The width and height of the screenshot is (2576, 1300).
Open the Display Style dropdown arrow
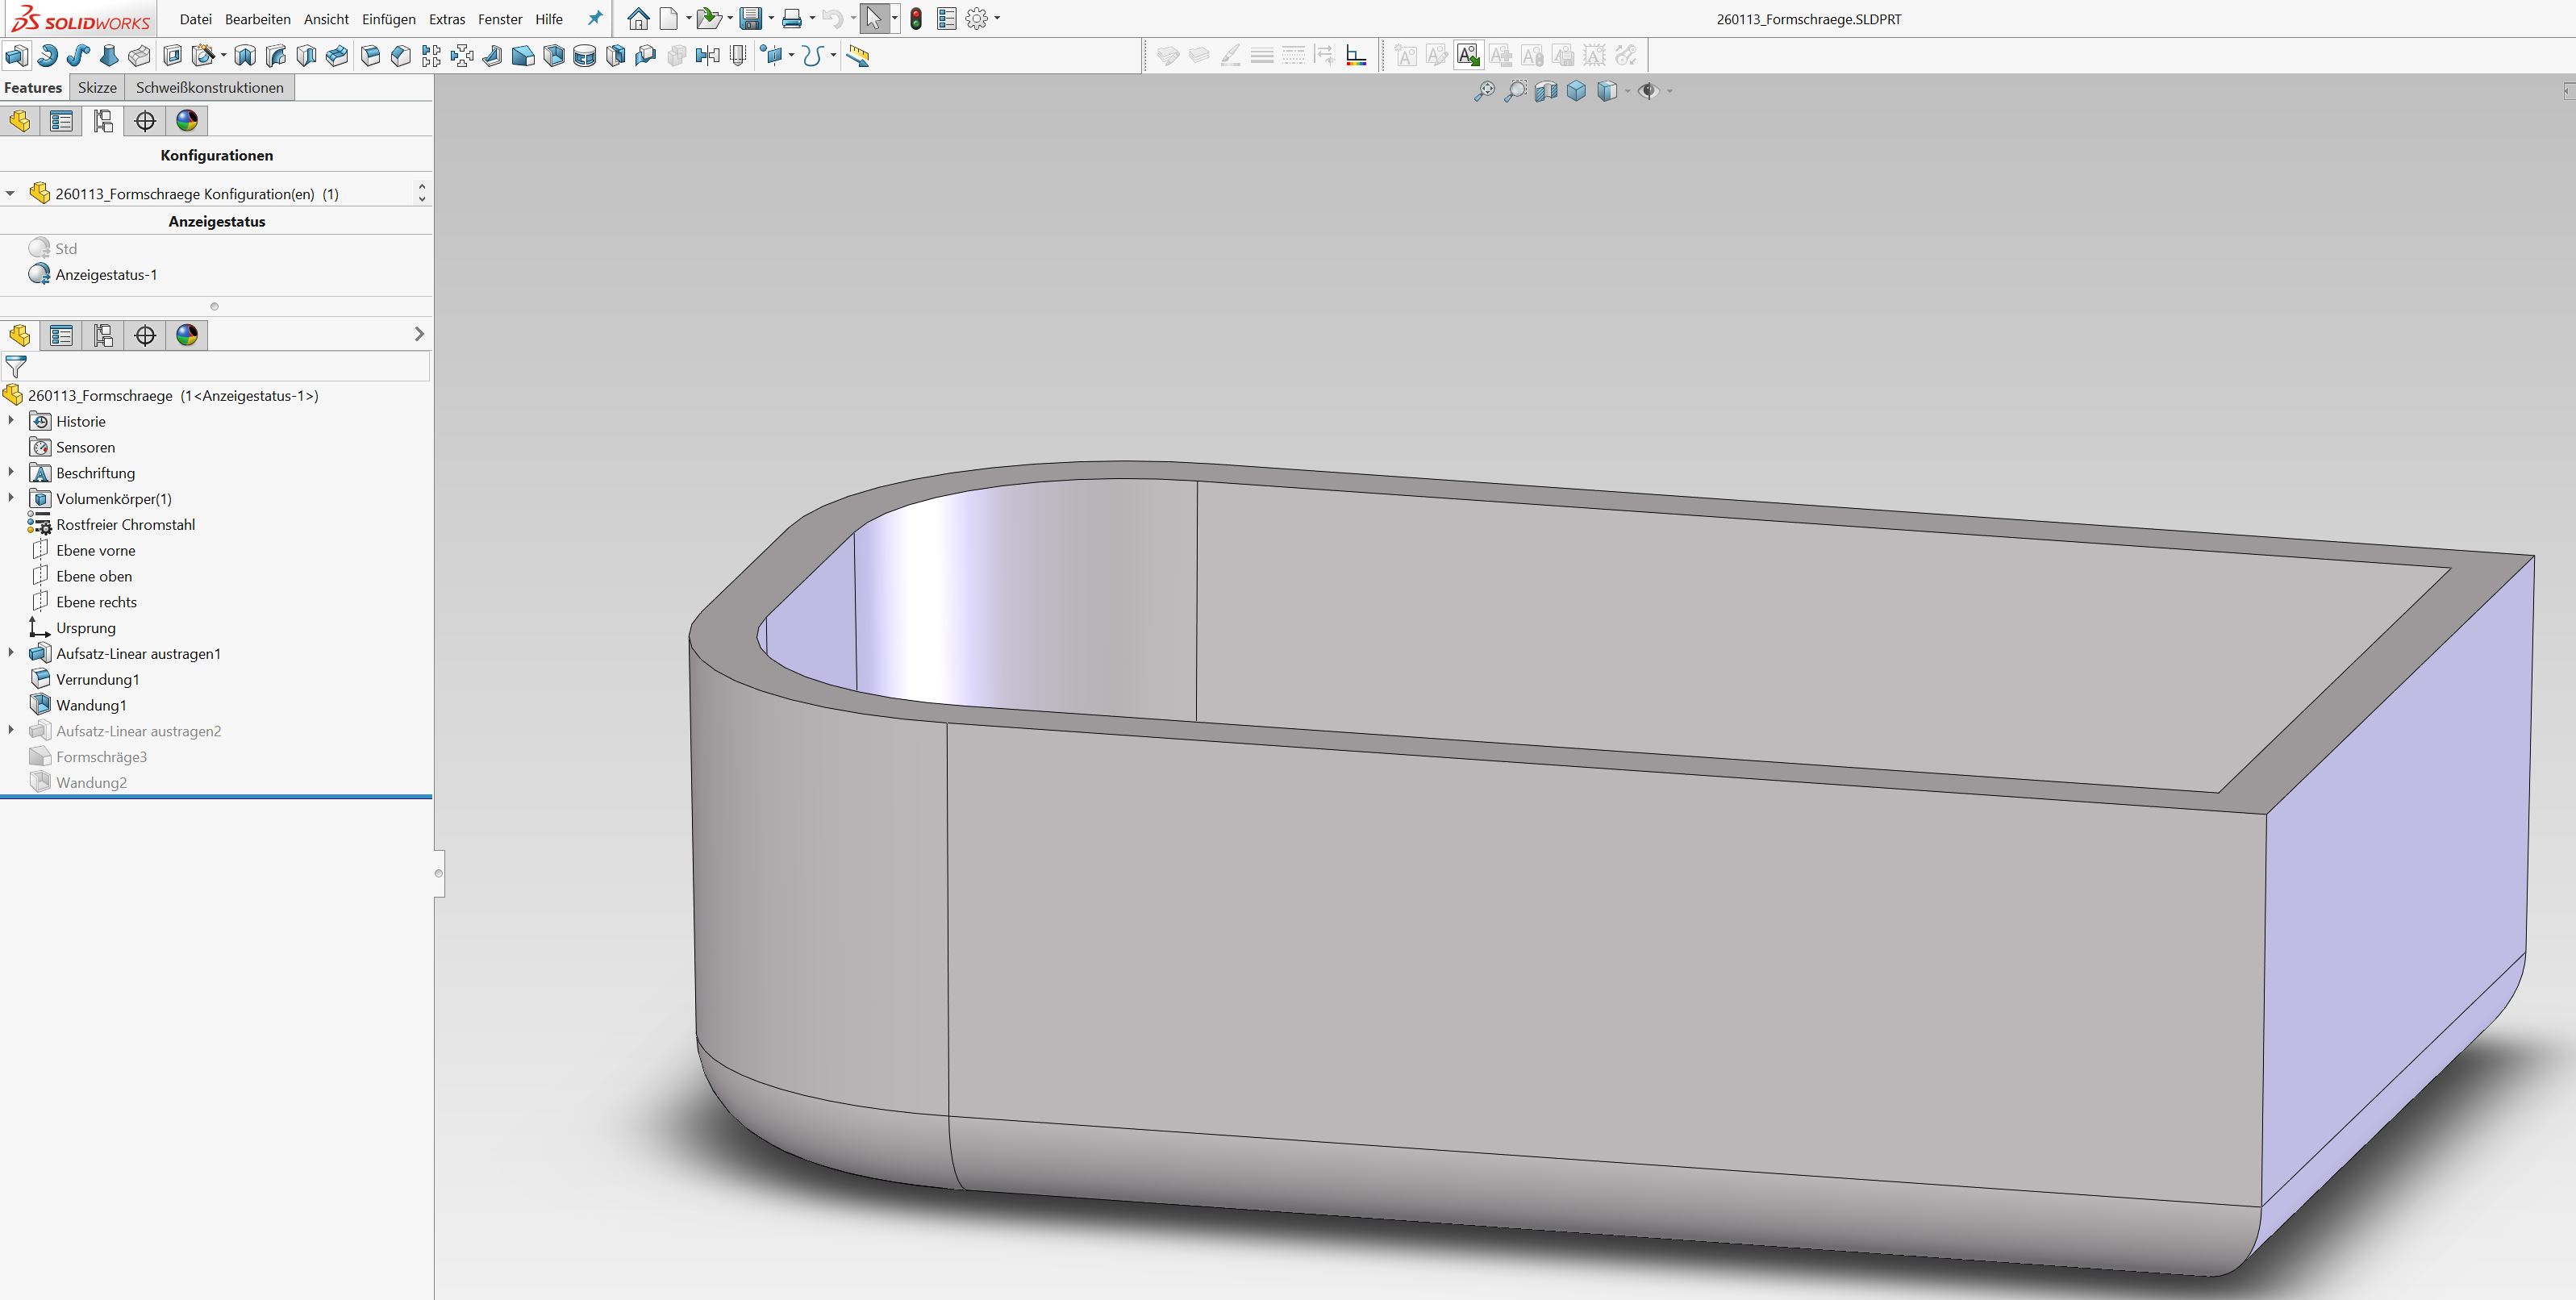click(x=1627, y=91)
